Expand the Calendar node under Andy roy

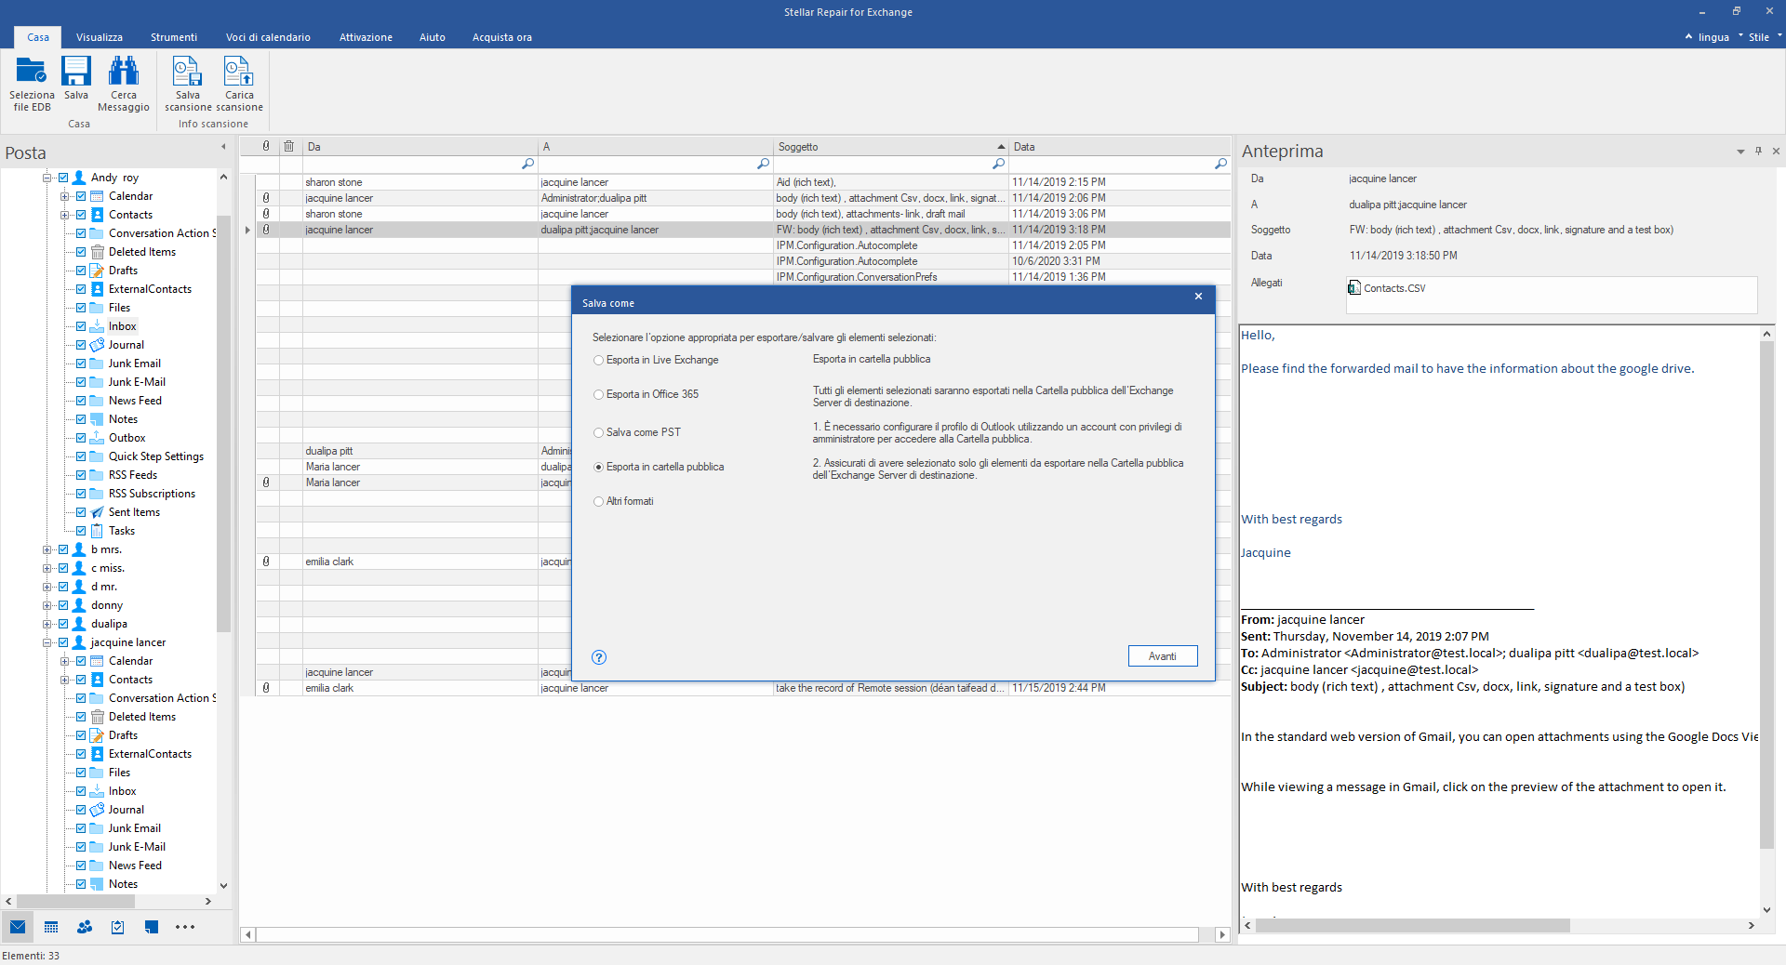point(64,196)
